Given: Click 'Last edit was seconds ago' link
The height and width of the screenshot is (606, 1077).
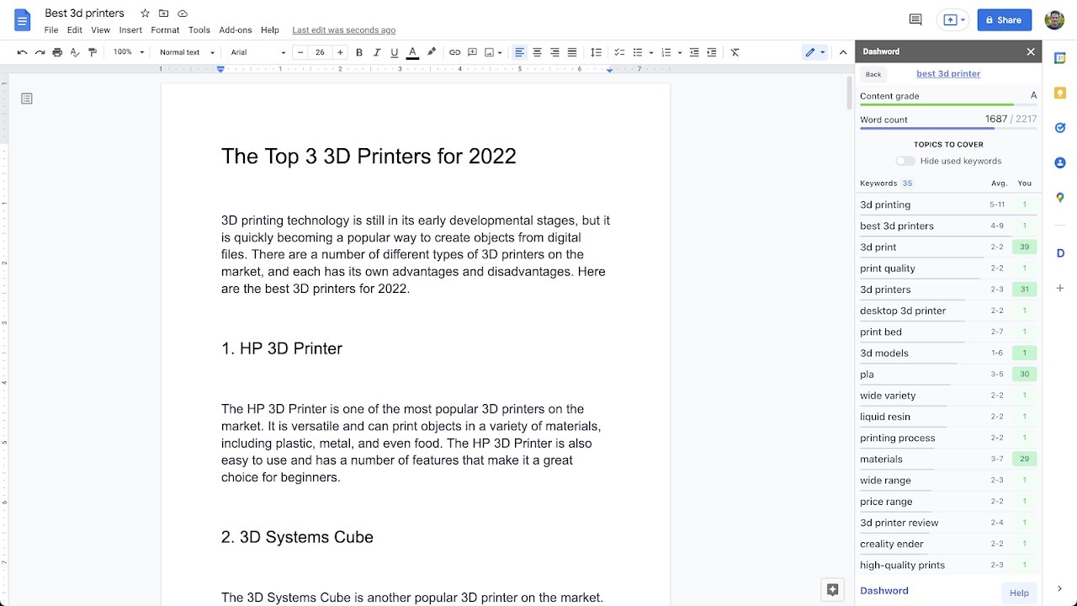Looking at the screenshot, I should point(343,30).
